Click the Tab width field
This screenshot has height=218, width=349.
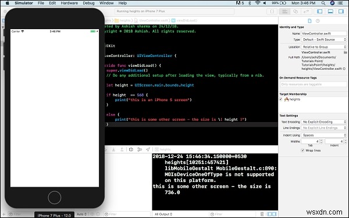point(310,141)
